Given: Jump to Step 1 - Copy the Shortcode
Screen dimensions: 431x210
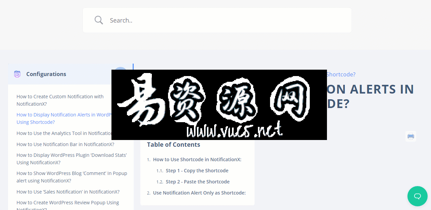Looking at the screenshot, I should coord(197,171).
